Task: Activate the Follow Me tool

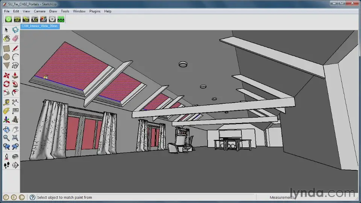Action: point(15,84)
